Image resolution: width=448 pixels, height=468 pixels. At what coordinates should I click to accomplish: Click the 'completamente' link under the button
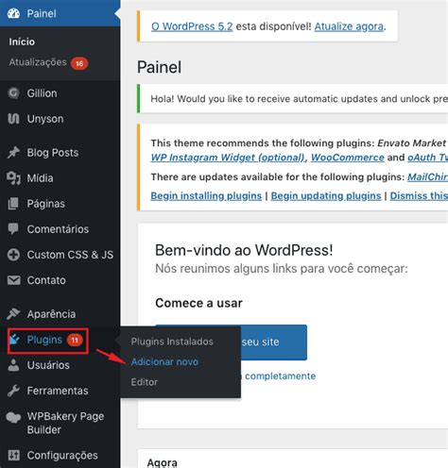coord(280,376)
